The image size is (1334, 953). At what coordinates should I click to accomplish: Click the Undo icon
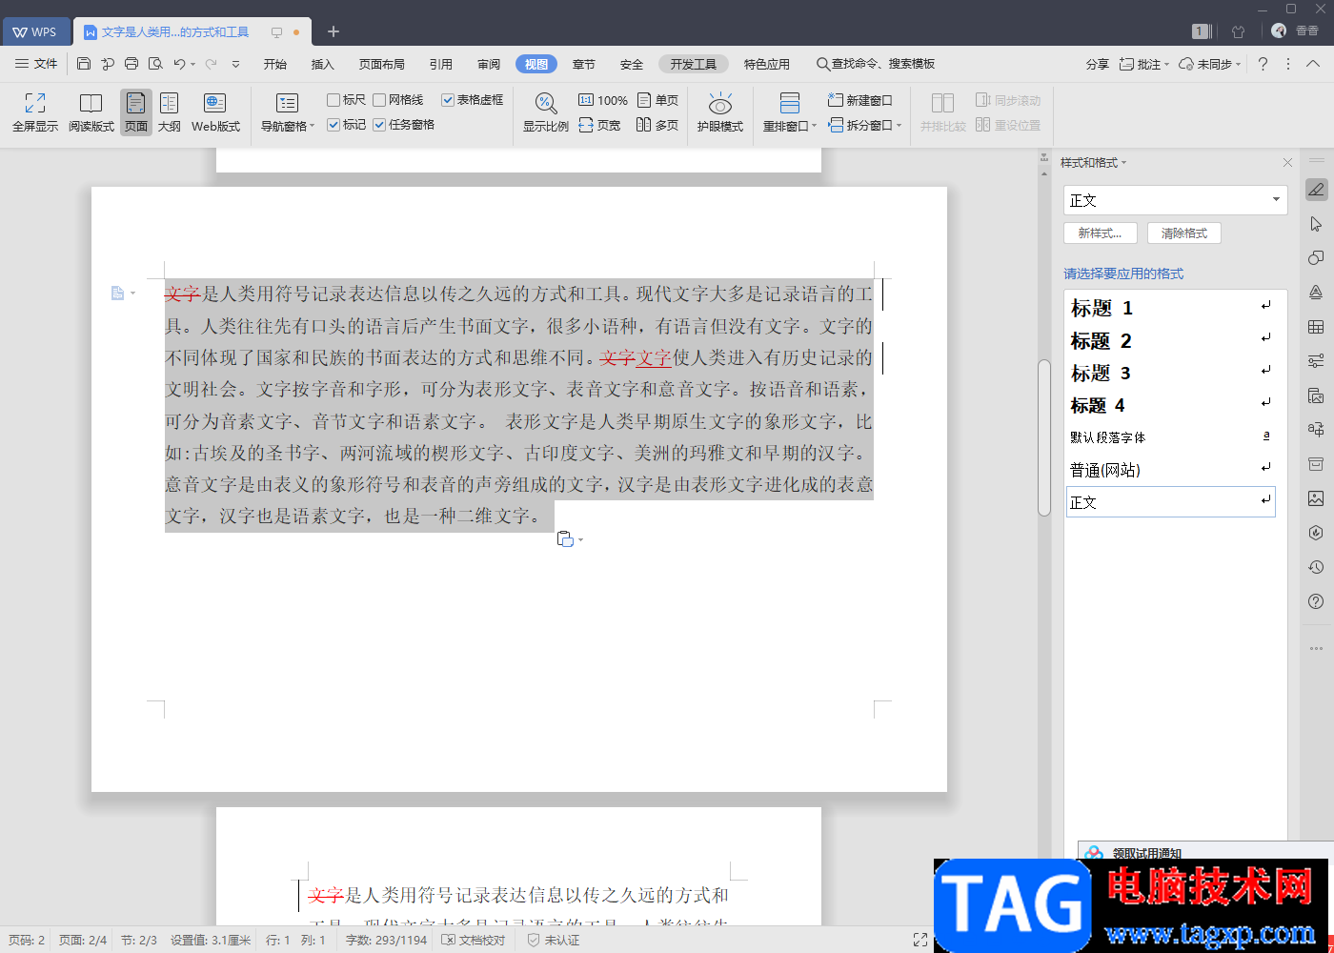tap(179, 64)
